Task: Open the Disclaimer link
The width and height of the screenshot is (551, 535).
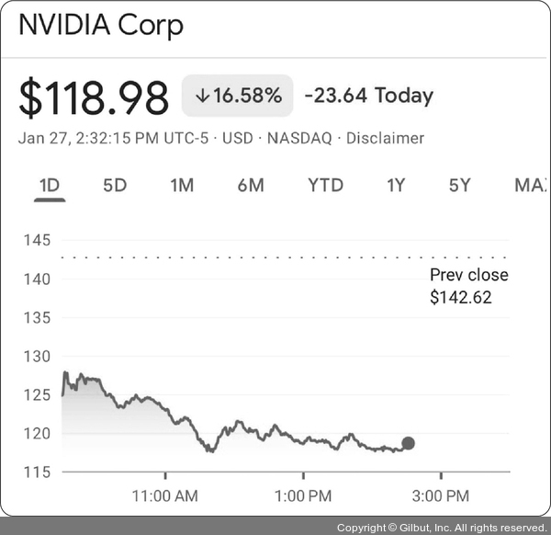Action: 384,139
